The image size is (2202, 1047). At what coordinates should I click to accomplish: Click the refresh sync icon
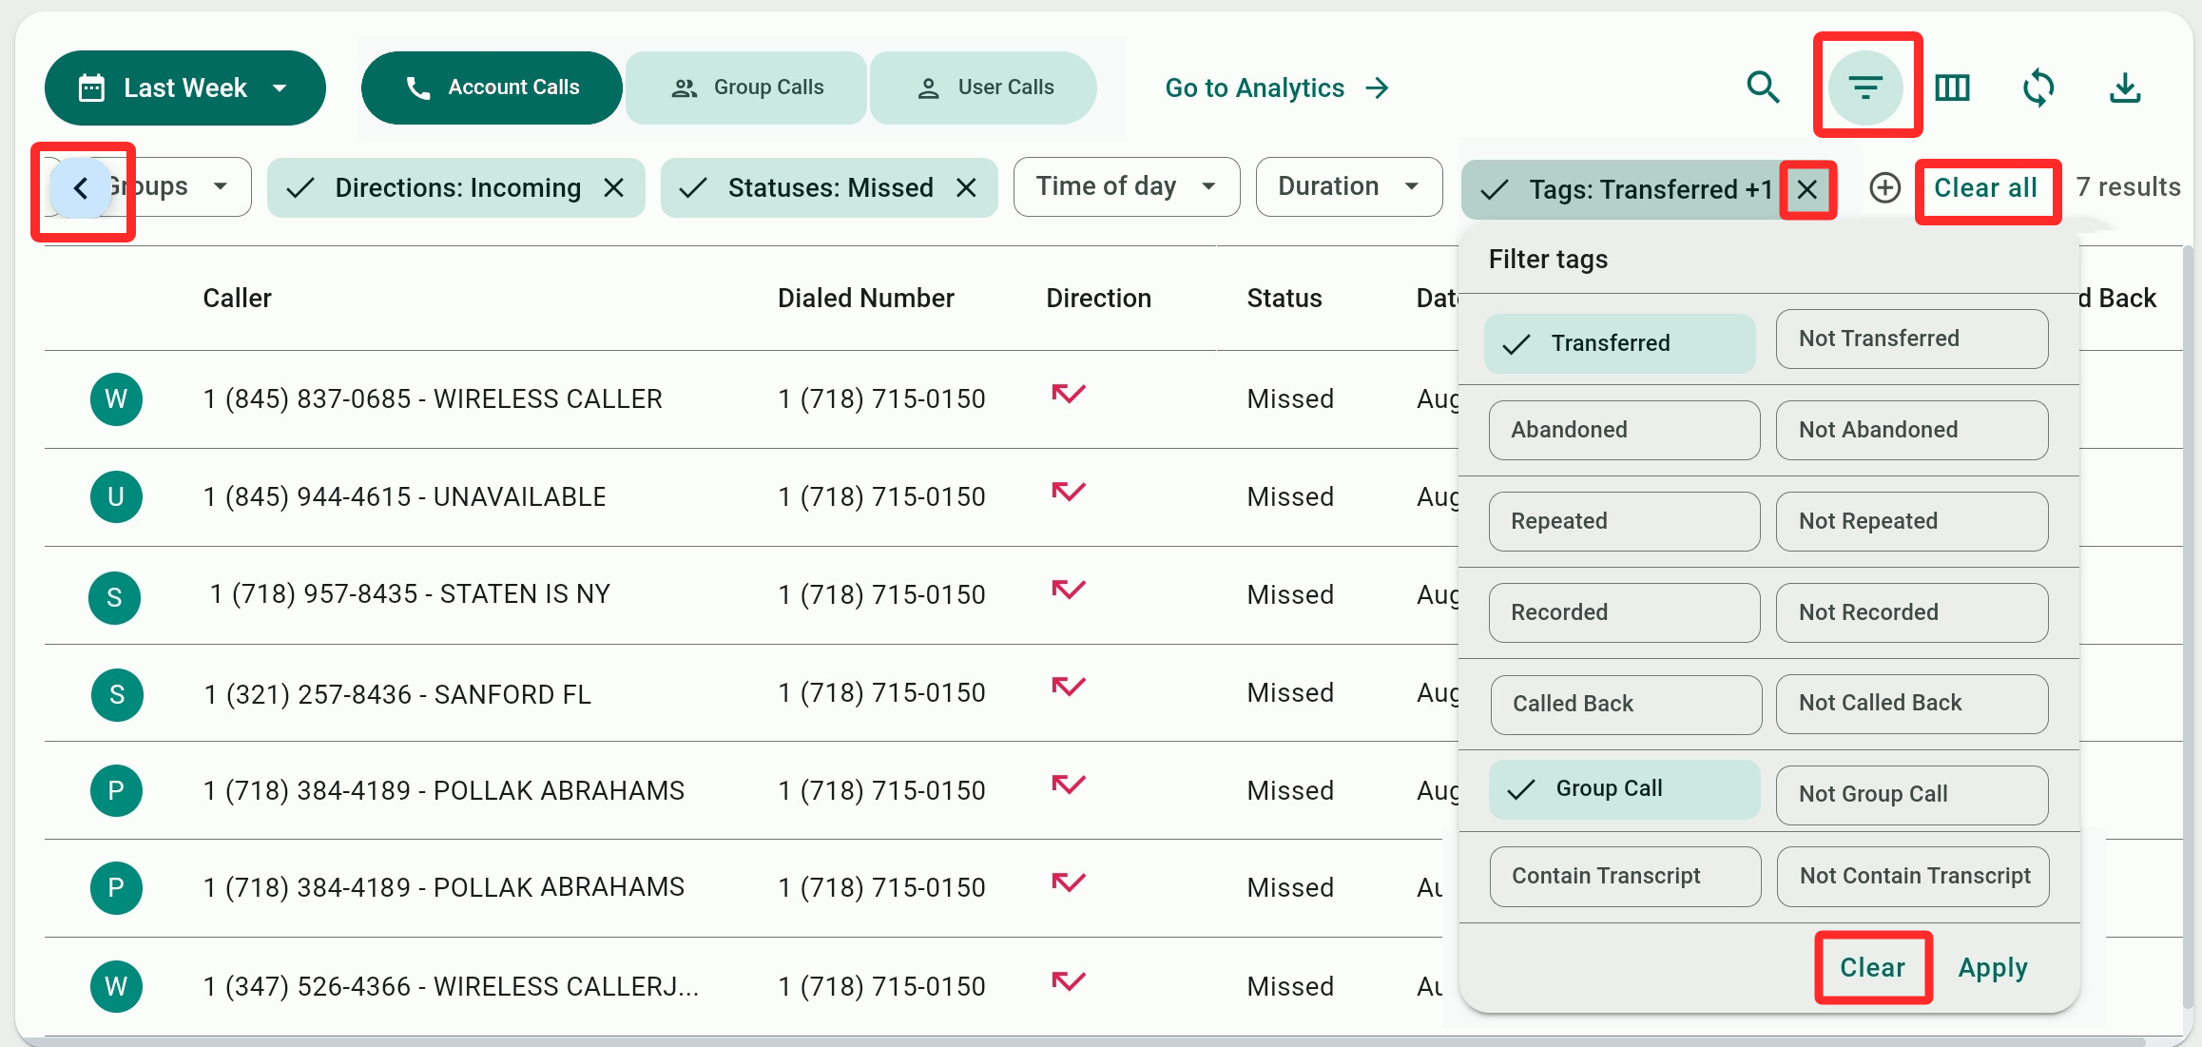point(2038,87)
